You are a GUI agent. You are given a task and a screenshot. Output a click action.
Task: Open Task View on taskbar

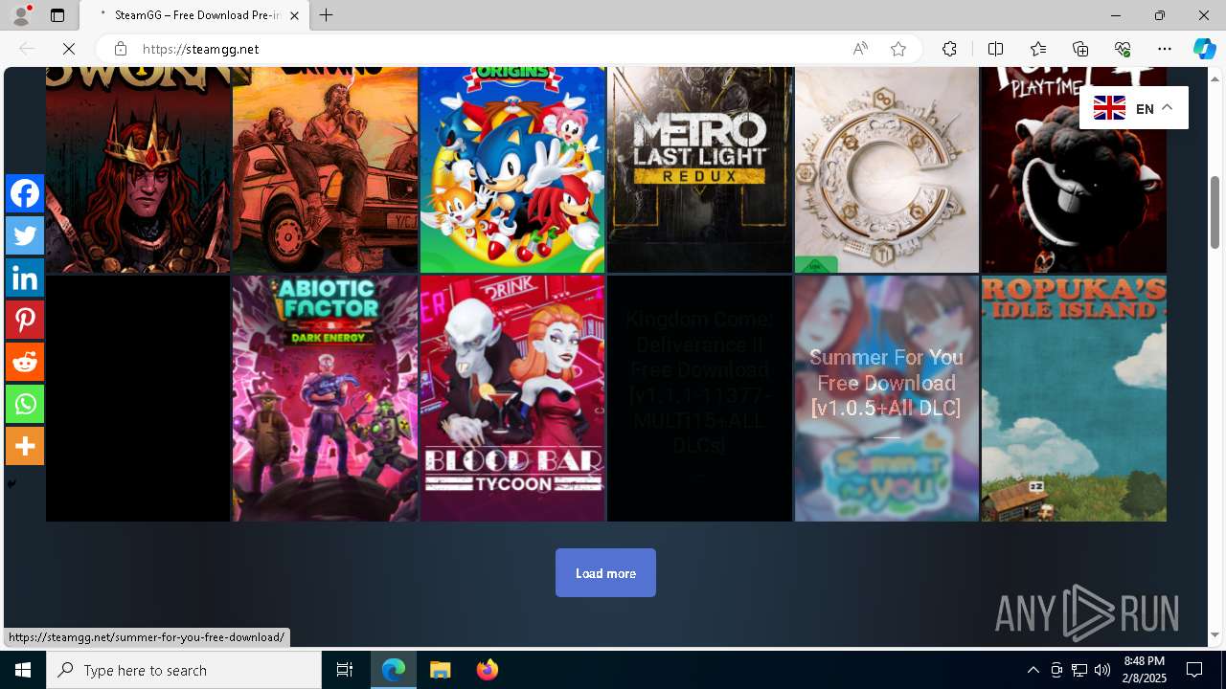tap(345, 670)
